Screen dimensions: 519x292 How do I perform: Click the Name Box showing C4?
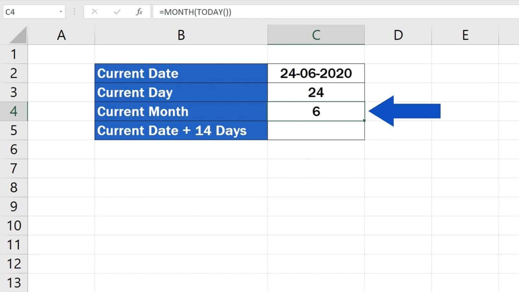coord(30,12)
